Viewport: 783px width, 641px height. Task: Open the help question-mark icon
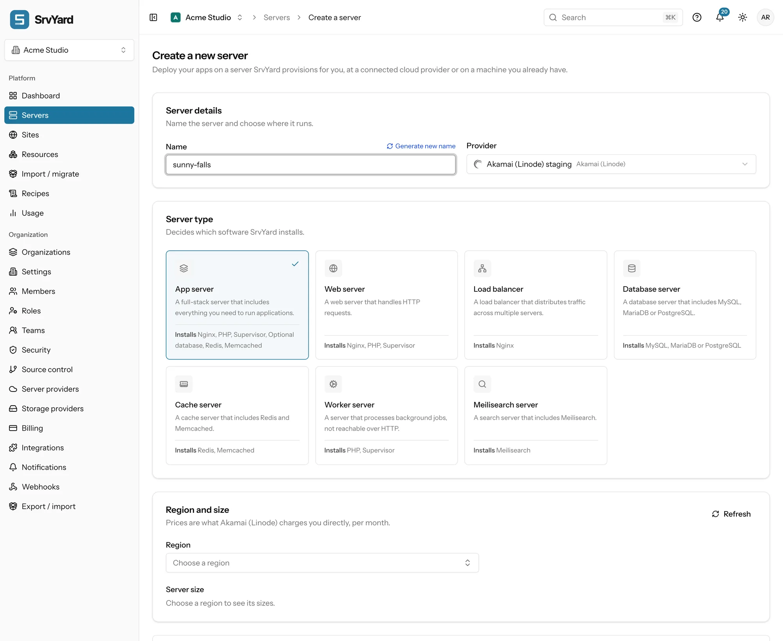pos(697,18)
